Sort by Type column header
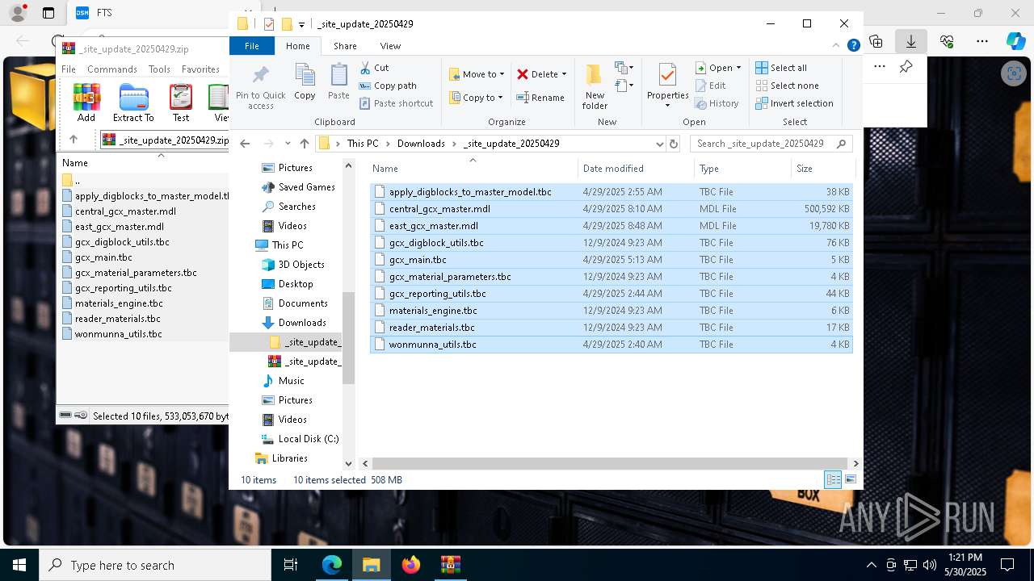 (742, 169)
